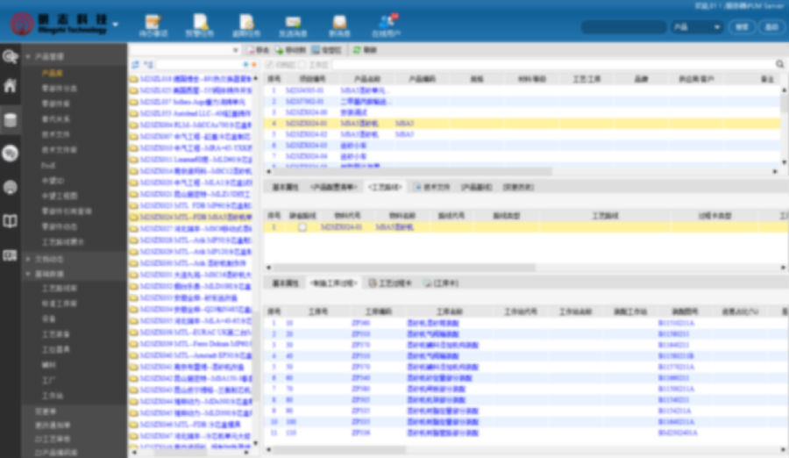The width and height of the screenshot is (789, 458).
Task: Open the new messages inbox icon
Action: click(x=339, y=22)
